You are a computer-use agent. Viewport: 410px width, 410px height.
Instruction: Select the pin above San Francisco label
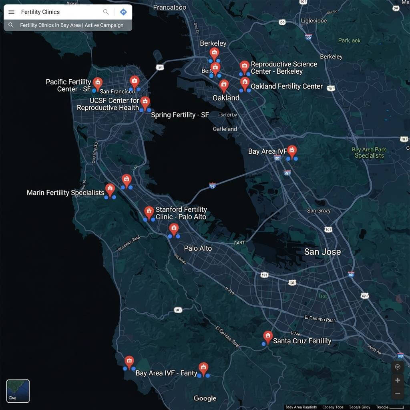click(135, 82)
